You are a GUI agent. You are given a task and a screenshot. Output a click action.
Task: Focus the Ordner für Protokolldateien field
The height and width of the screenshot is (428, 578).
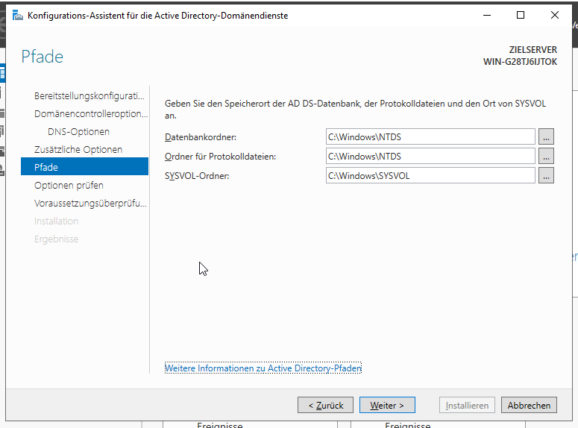point(430,156)
